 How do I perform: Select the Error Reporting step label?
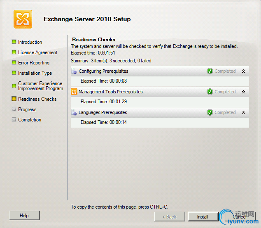[34, 63]
